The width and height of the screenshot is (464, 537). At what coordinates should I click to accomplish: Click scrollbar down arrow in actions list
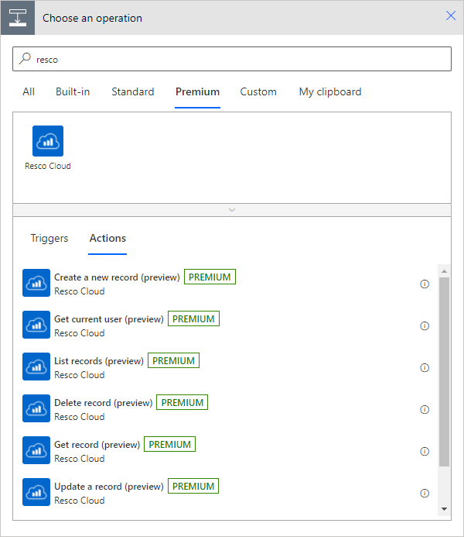coord(444,508)
